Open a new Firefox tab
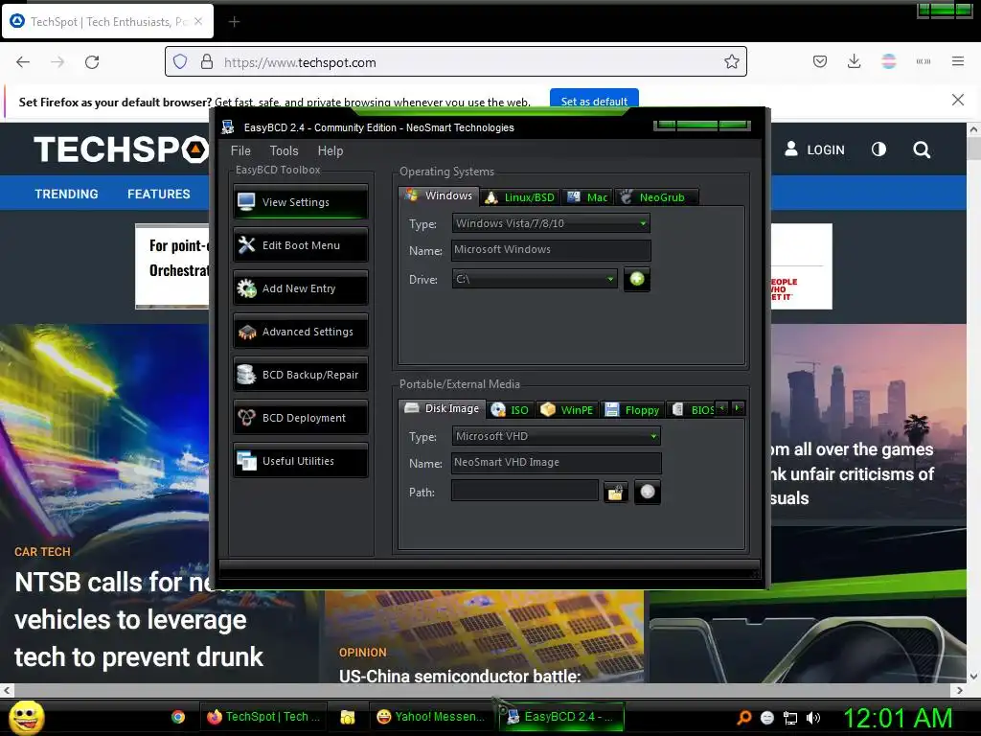The height and width of the screenshot is (736, 981). click(234, 22)
